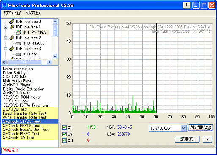Open the オプション(O) menu

(12, 13)
